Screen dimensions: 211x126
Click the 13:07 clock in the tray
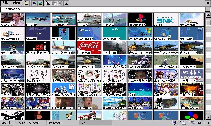point(201,123)
